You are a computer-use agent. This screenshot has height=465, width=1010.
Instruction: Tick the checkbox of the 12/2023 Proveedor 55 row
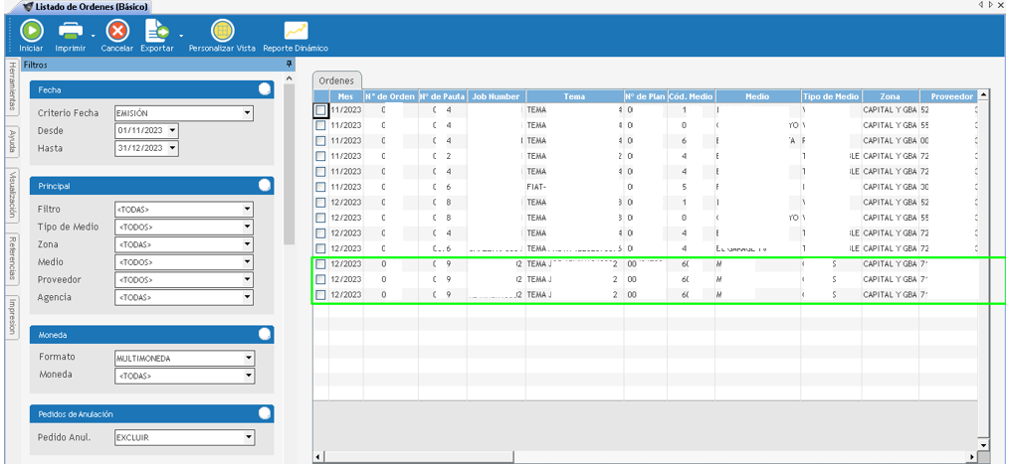click(x=320, y=218)
